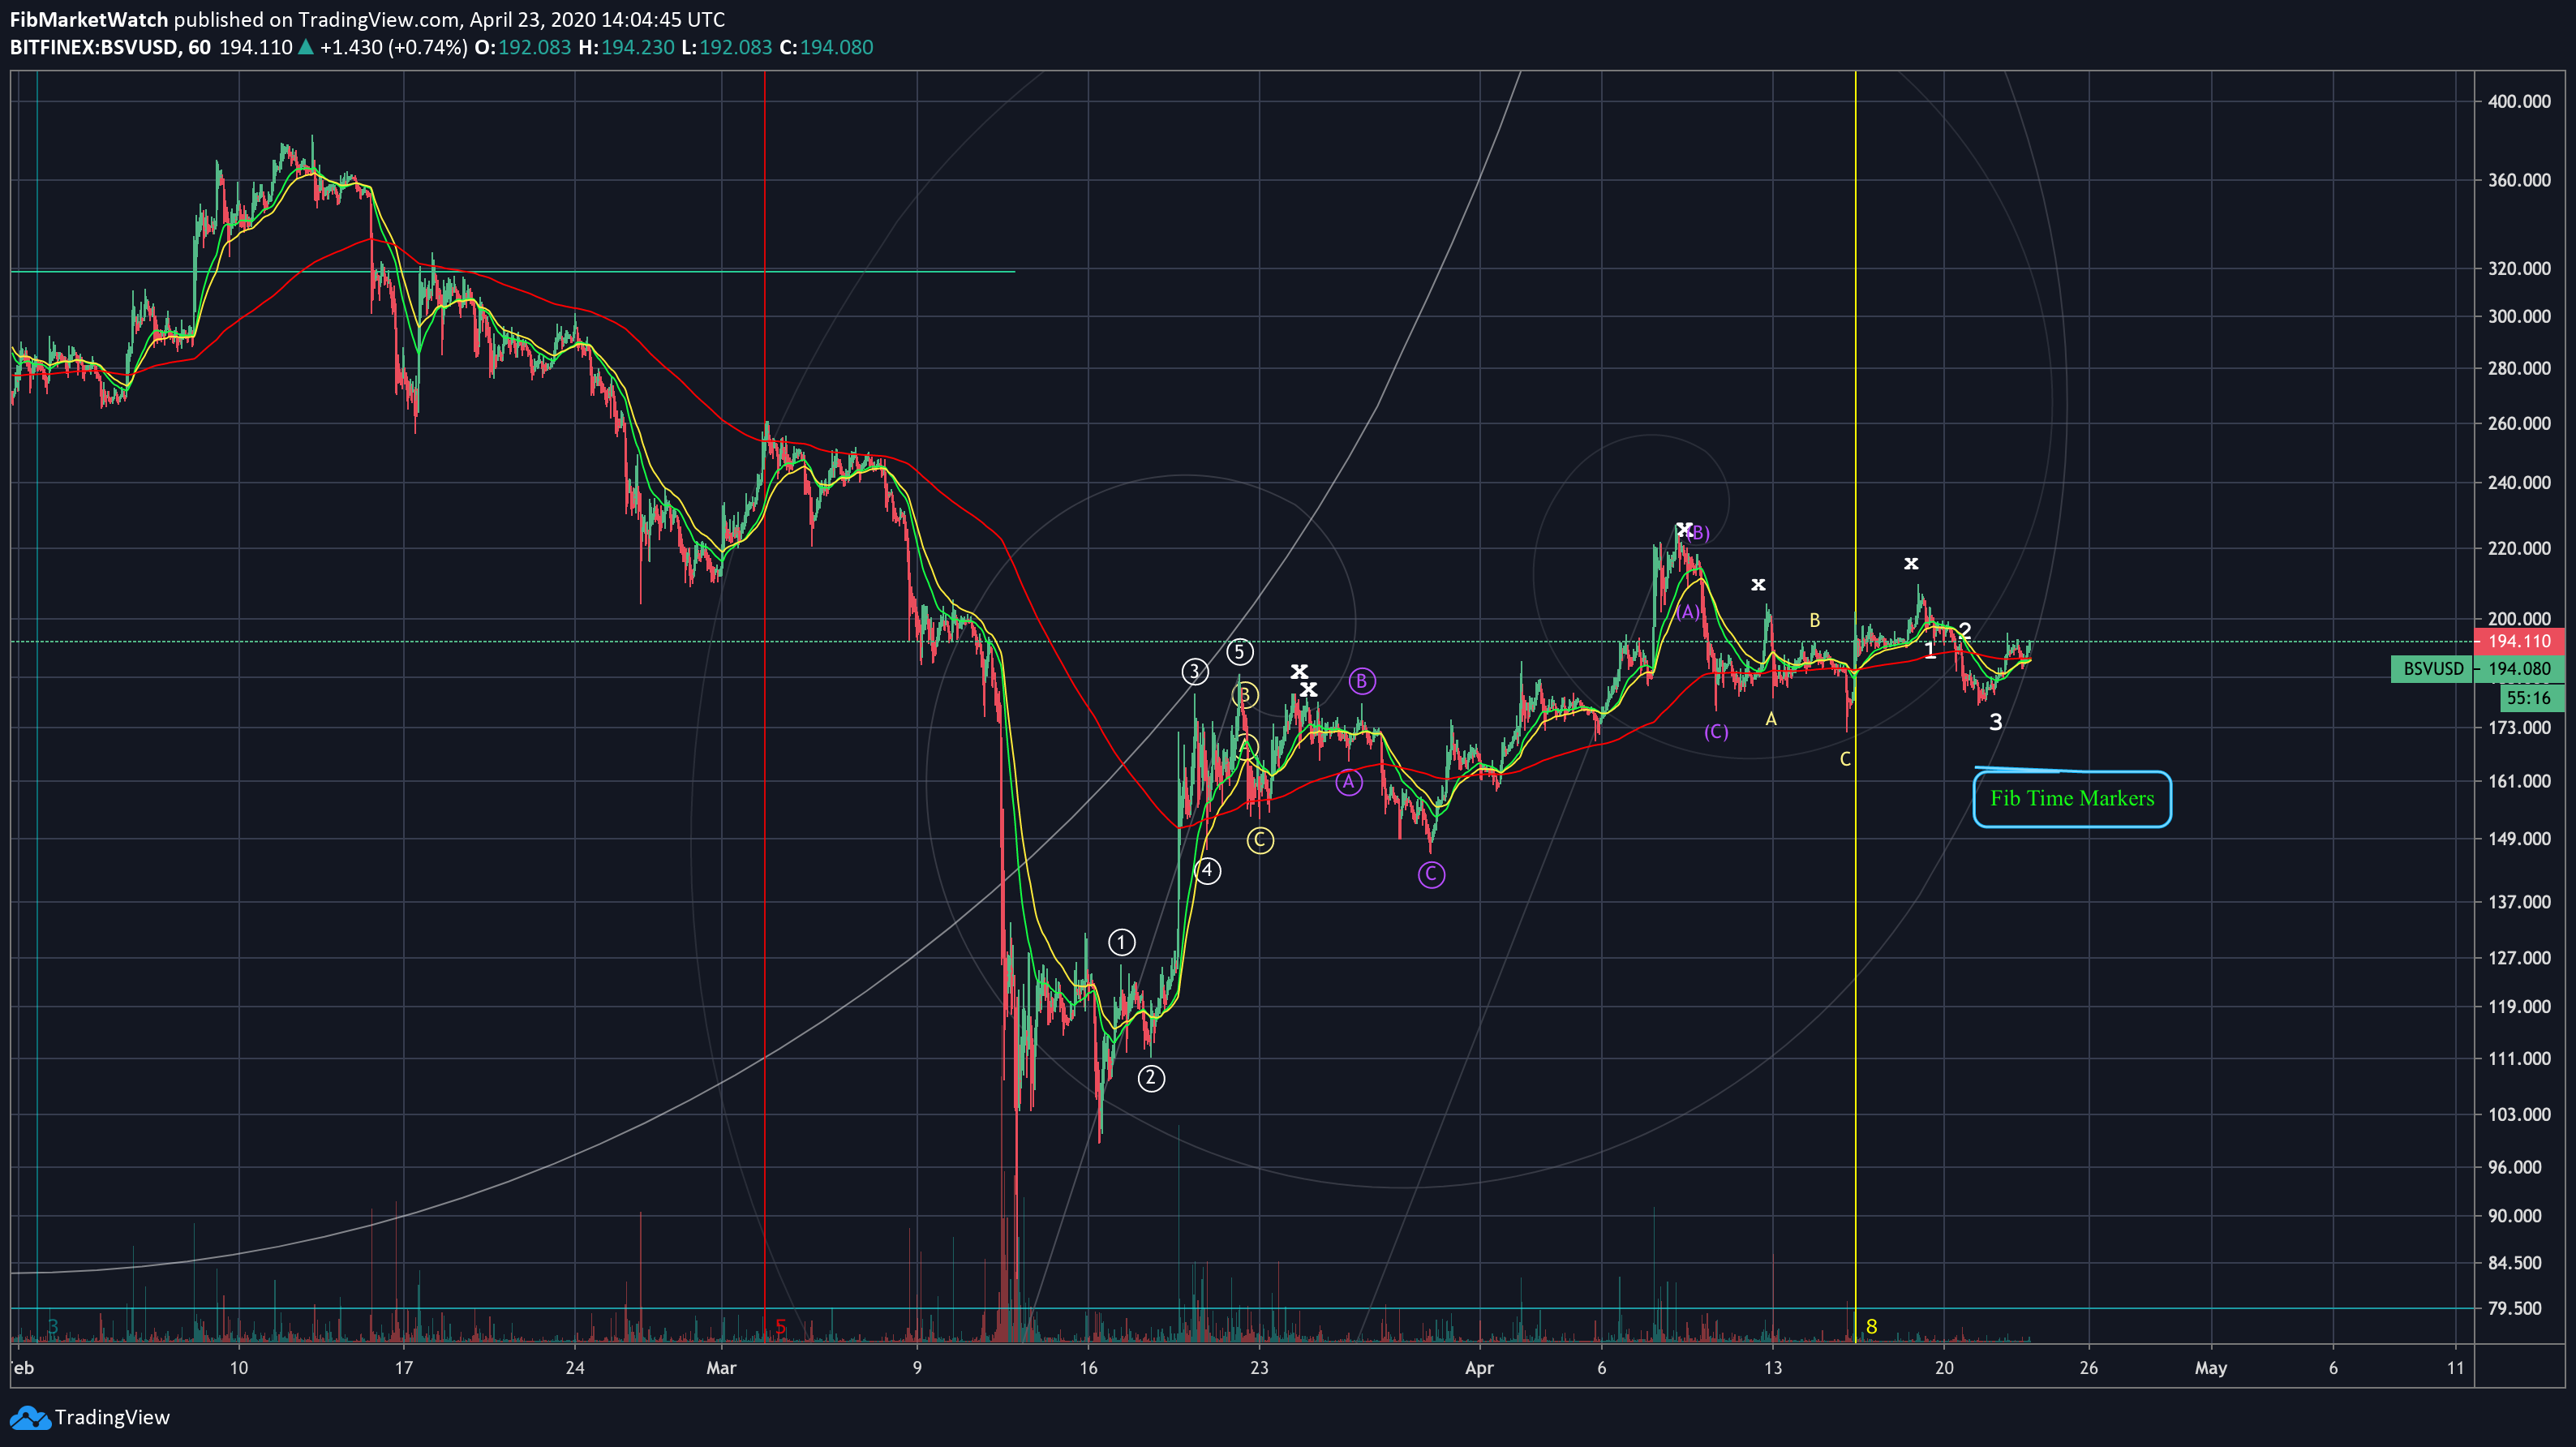The height and width of the screenshot is (1447, 2576).
Task: Click the white circled wave 3 label
Action: pyautogui.click(x=1194, y=672)
